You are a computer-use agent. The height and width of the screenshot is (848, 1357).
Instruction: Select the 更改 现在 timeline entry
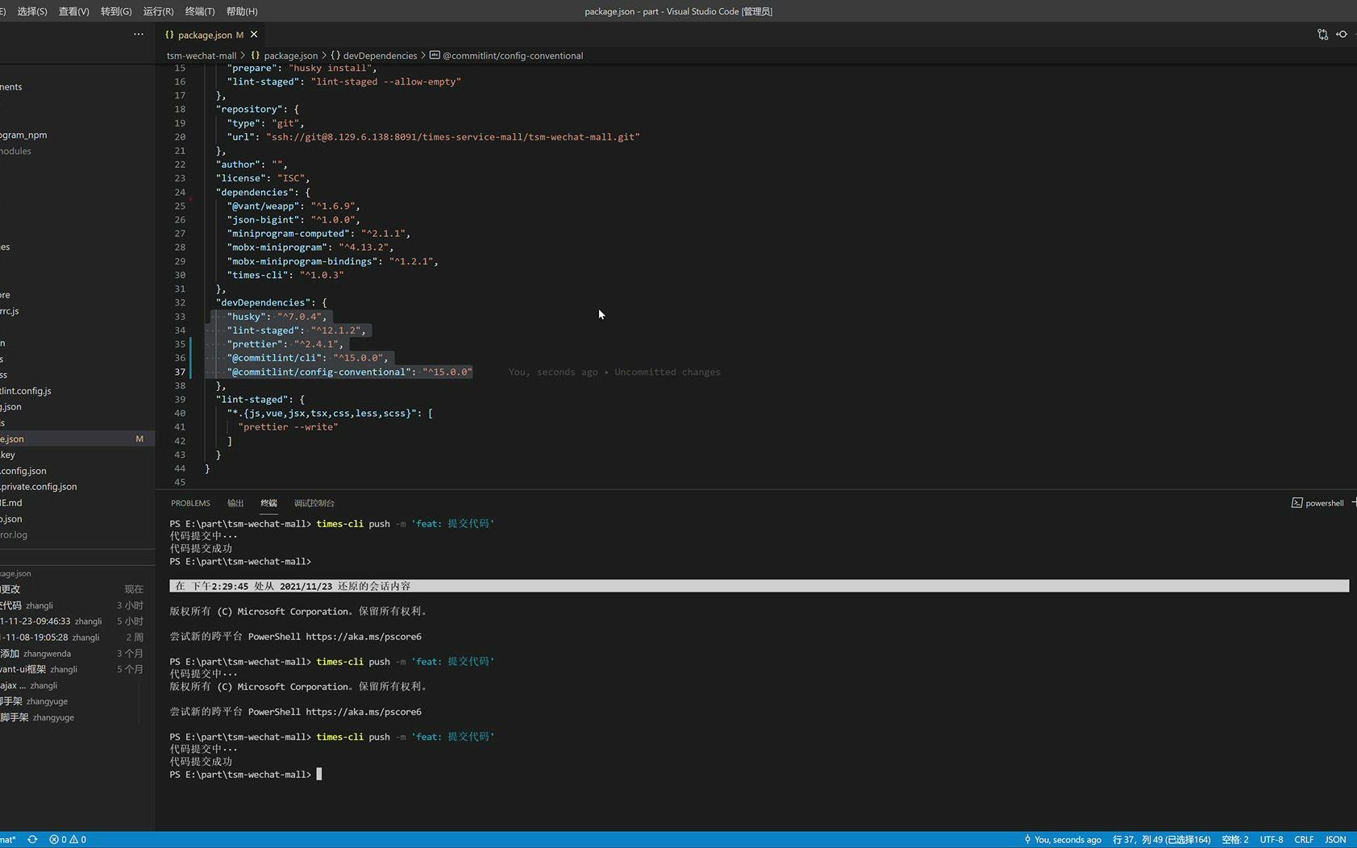coord(77,589)
